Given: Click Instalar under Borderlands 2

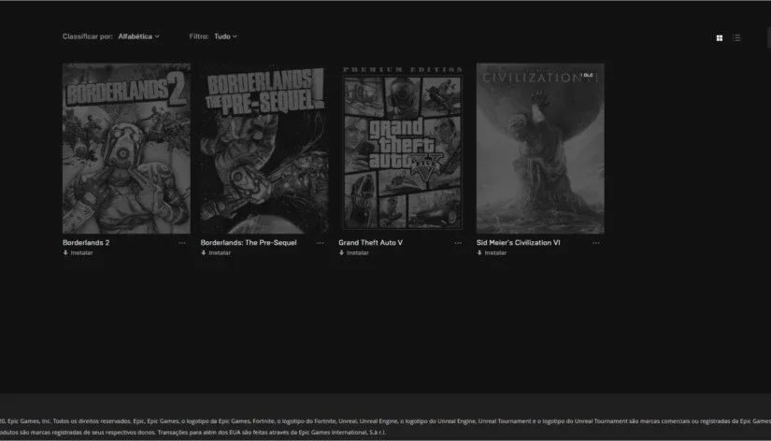Looking at the screenshot, I should pos(78,252).
